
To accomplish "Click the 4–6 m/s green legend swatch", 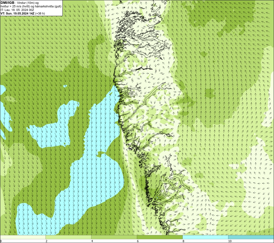I will 114,237.
